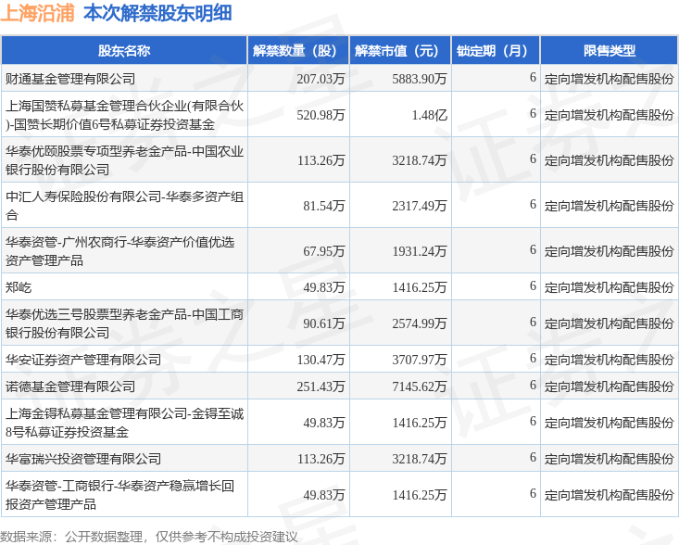Image resolution: width=679 pixels, height=545 pixels.
Task: Click shareholder 财通基金管理有限公司
Action: coord(70,79)
